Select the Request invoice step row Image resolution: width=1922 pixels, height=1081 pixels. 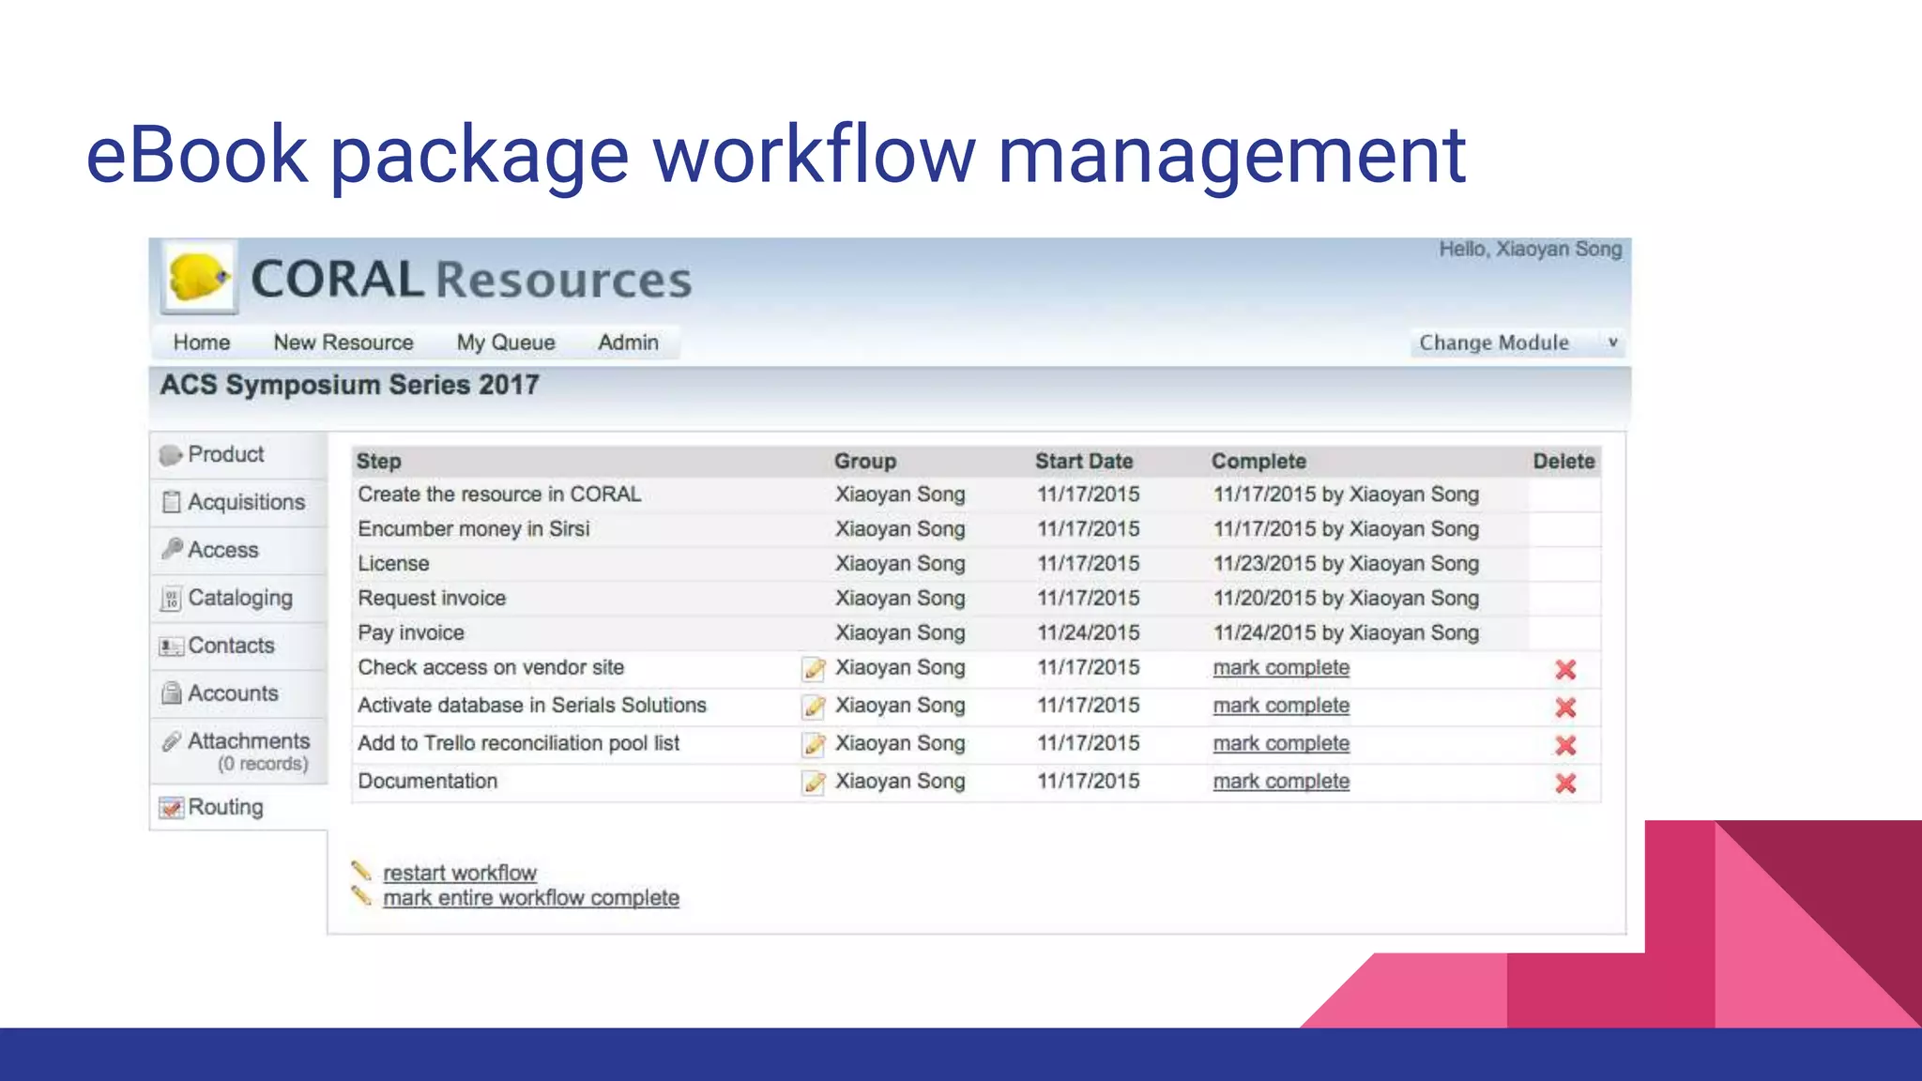pyautogui.click(x=976, y=599)
